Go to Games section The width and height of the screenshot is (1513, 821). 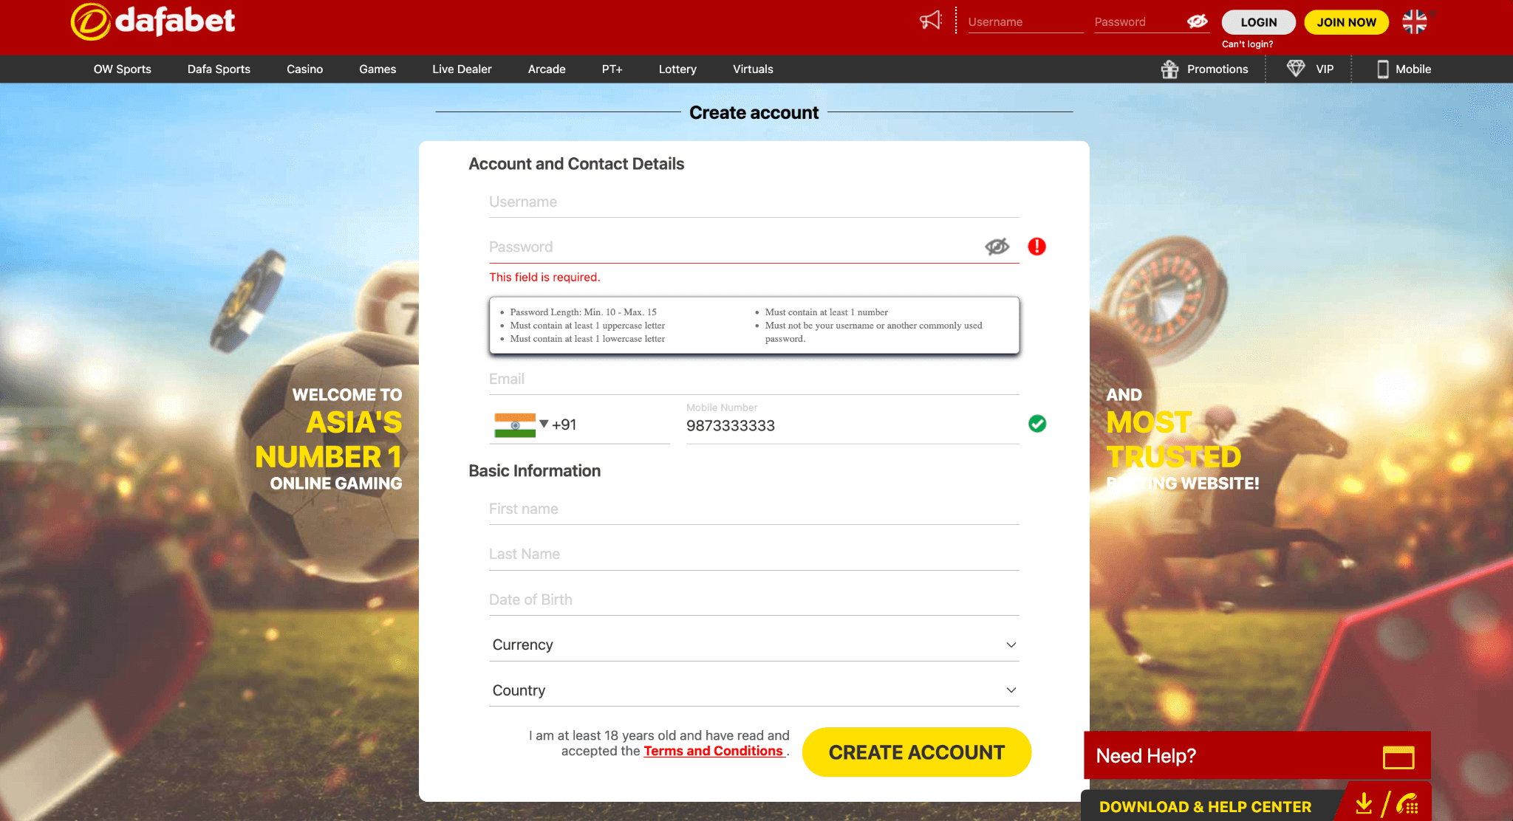(x=378, y=69)
